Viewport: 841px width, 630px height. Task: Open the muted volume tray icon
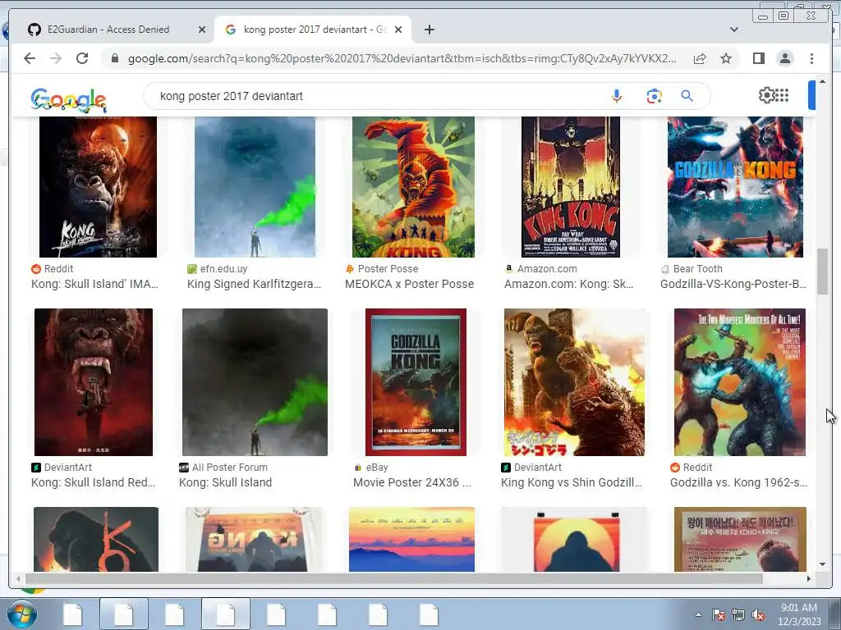tap(758, 614)
